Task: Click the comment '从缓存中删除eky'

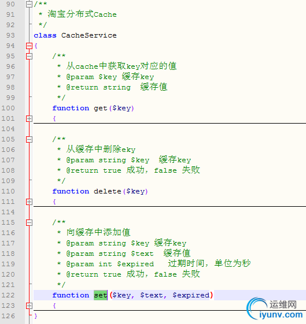Action: pyautogui.click(x=101, y=149)
